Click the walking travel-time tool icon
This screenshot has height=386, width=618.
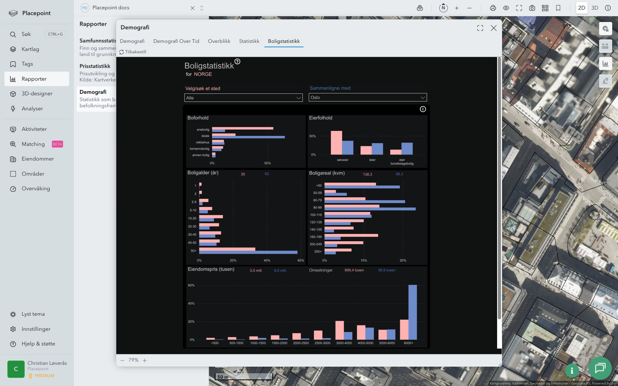click(605, 81)
